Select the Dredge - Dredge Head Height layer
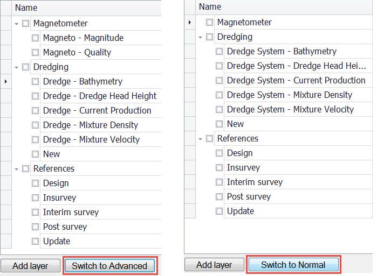Screen dimensions: 377x276 pyautogui.click(x=100, y=96)
